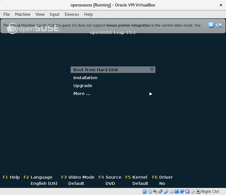Click the shared folders status icon

click(x=171, y=191)
